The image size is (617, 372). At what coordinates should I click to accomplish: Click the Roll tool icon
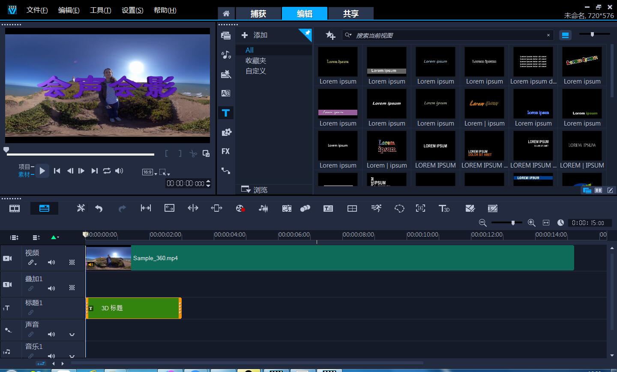[x=193, y=208]
